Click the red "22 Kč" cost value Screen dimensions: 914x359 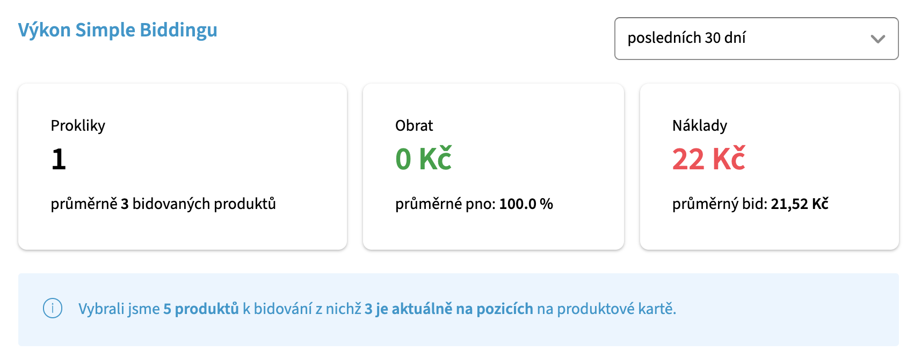[x=708, y=159]
